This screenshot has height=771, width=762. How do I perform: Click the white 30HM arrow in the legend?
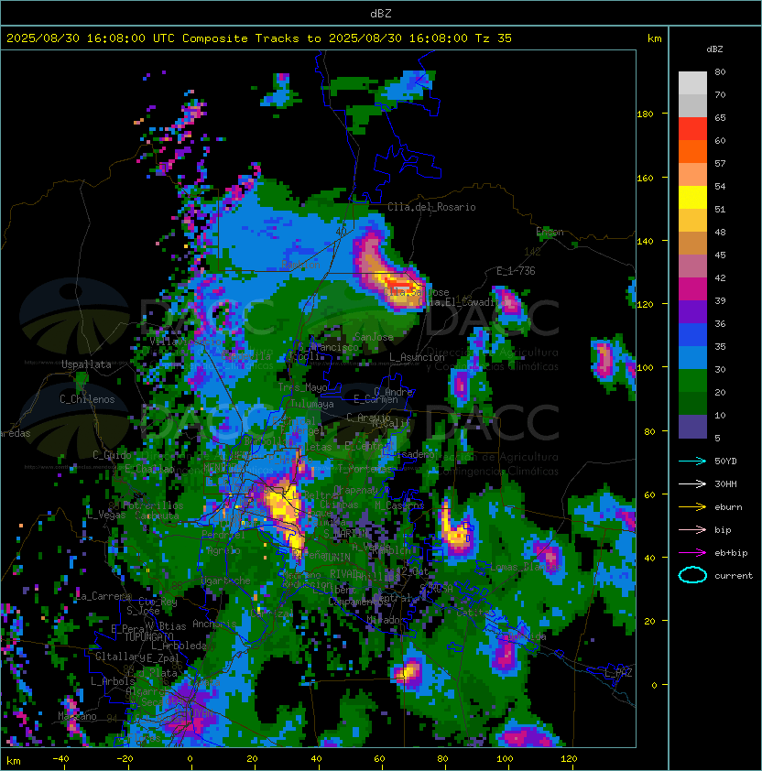point(692,483)
